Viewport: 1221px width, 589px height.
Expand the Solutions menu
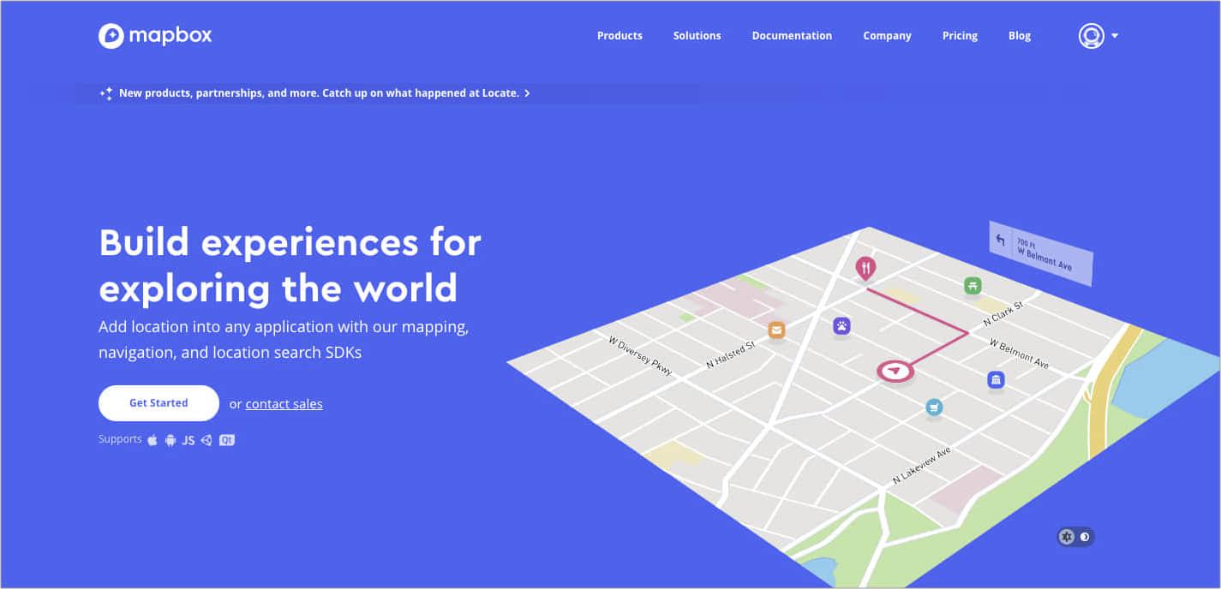[x=697, y=35]
